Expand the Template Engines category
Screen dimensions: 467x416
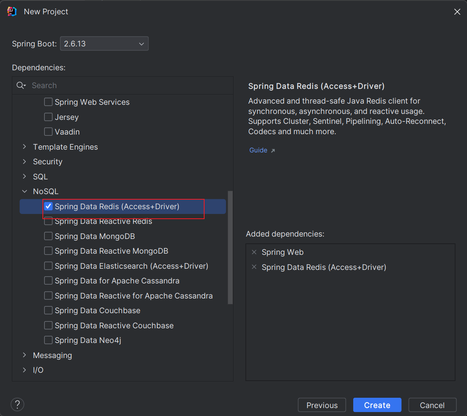click(x=25, y=147)
